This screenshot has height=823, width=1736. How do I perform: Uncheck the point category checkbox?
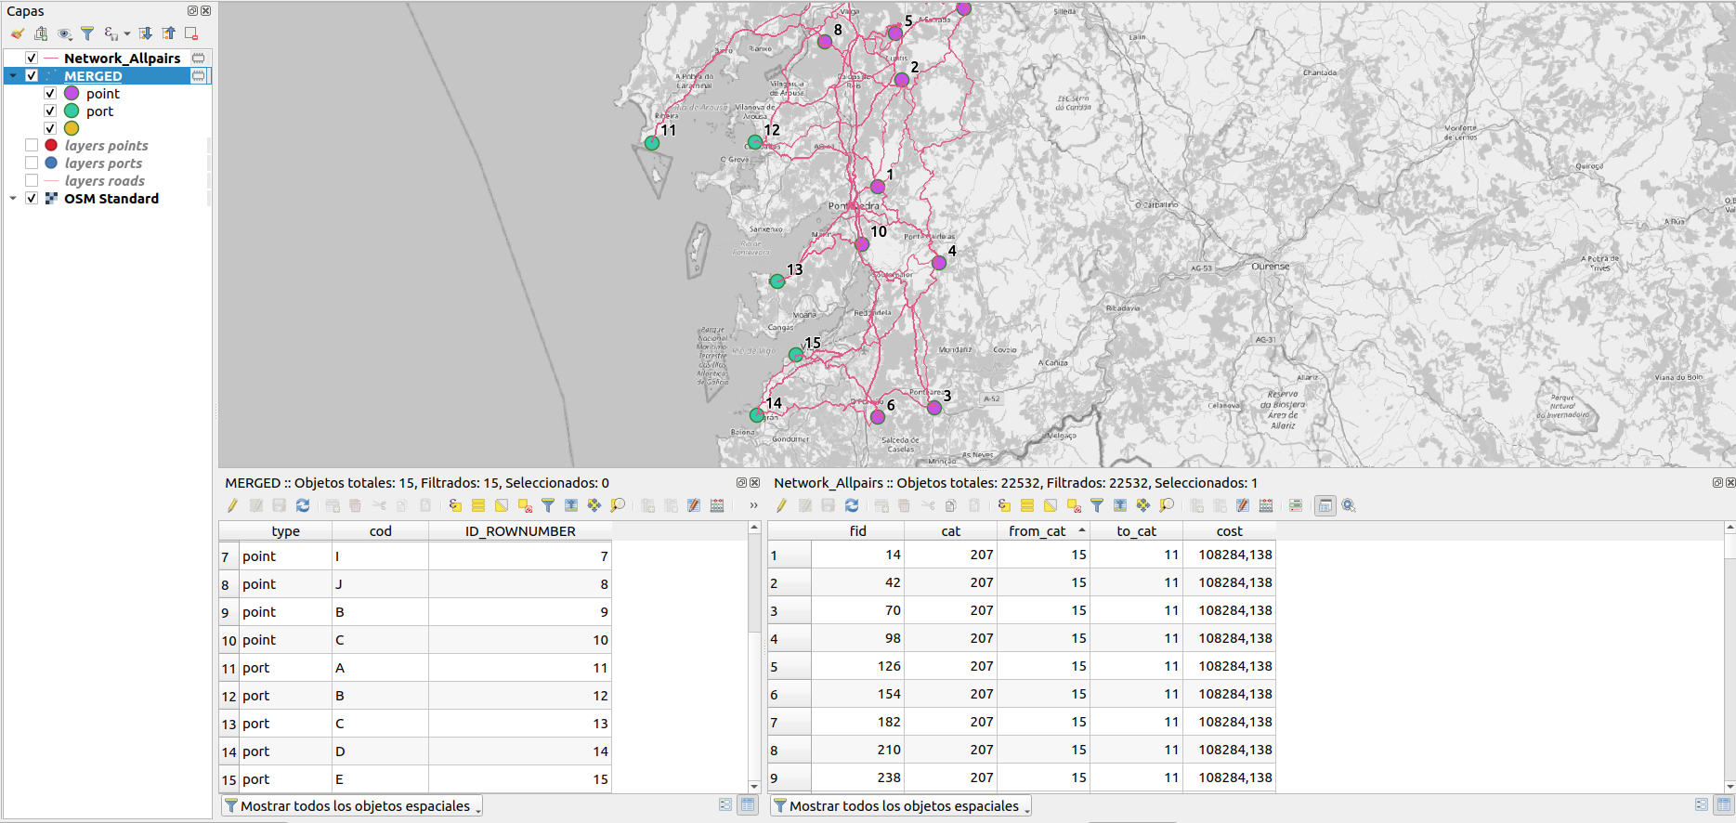tap(50, 93)
